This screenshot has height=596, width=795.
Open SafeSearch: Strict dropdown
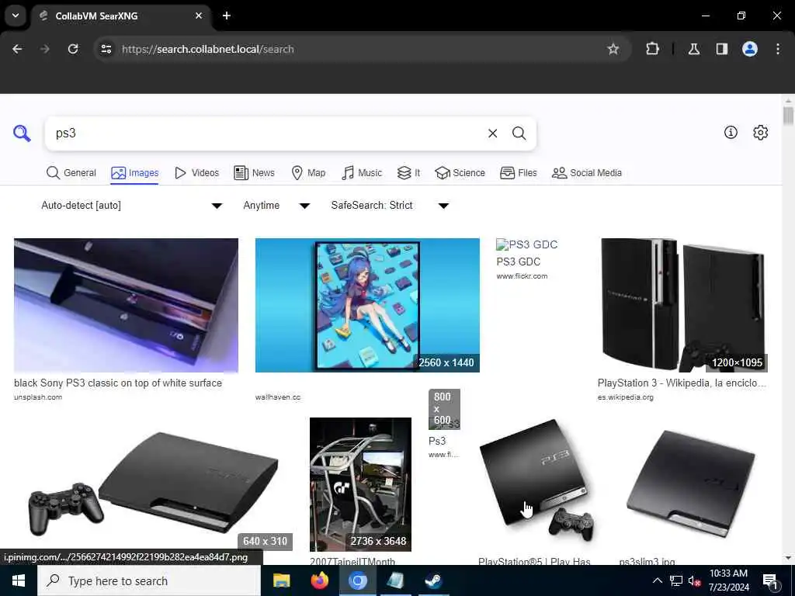(390, 205)
